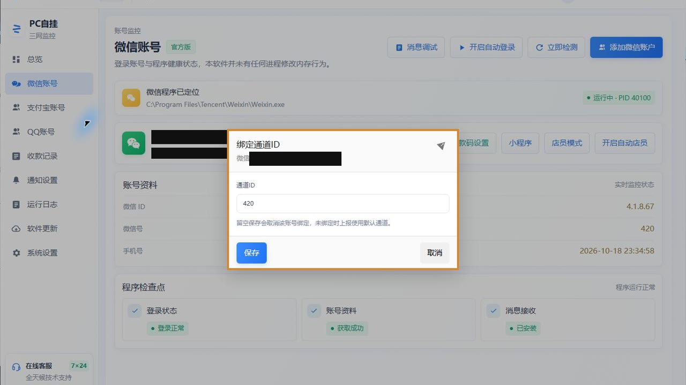
Task: Click the 7×24 badge
Action: (x=78, y=366)
